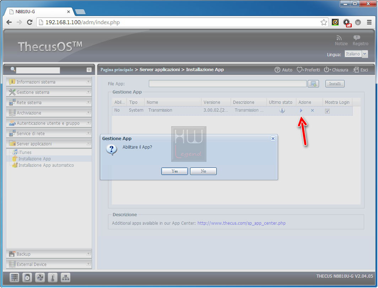Image resolution: width=378 pixels, height=288 pixels.
Task: Click the Ultimo stato column header
Action: (x=281, y=102)
